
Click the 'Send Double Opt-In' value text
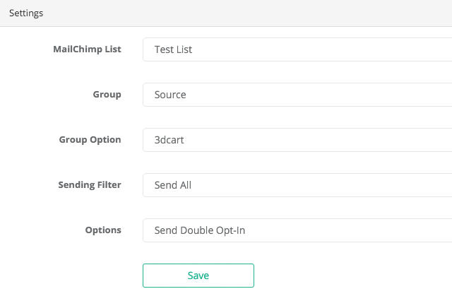point(200,230)
